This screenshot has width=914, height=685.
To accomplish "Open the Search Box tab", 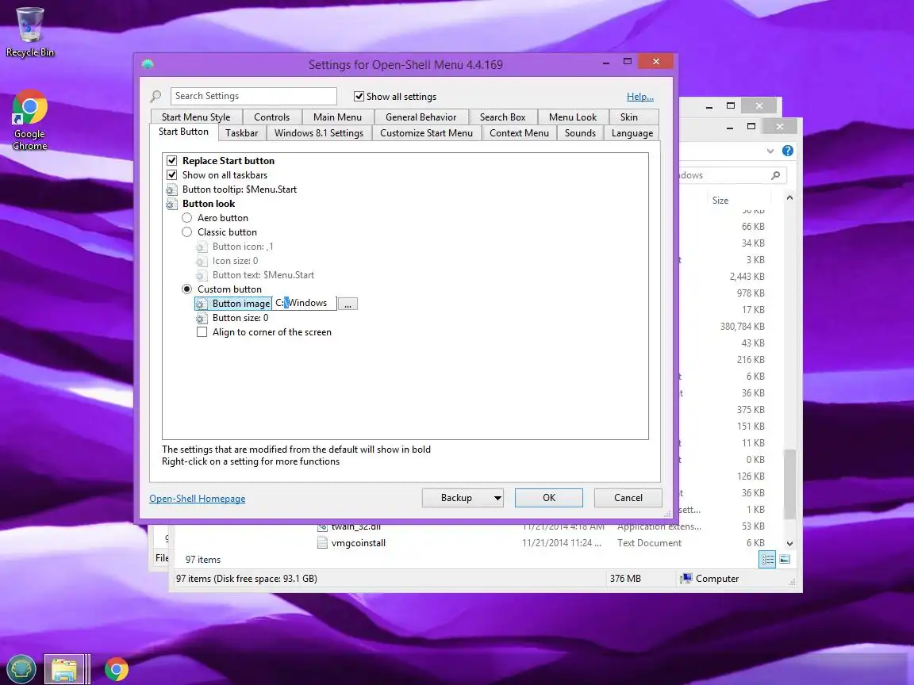I will pos(502,117).
